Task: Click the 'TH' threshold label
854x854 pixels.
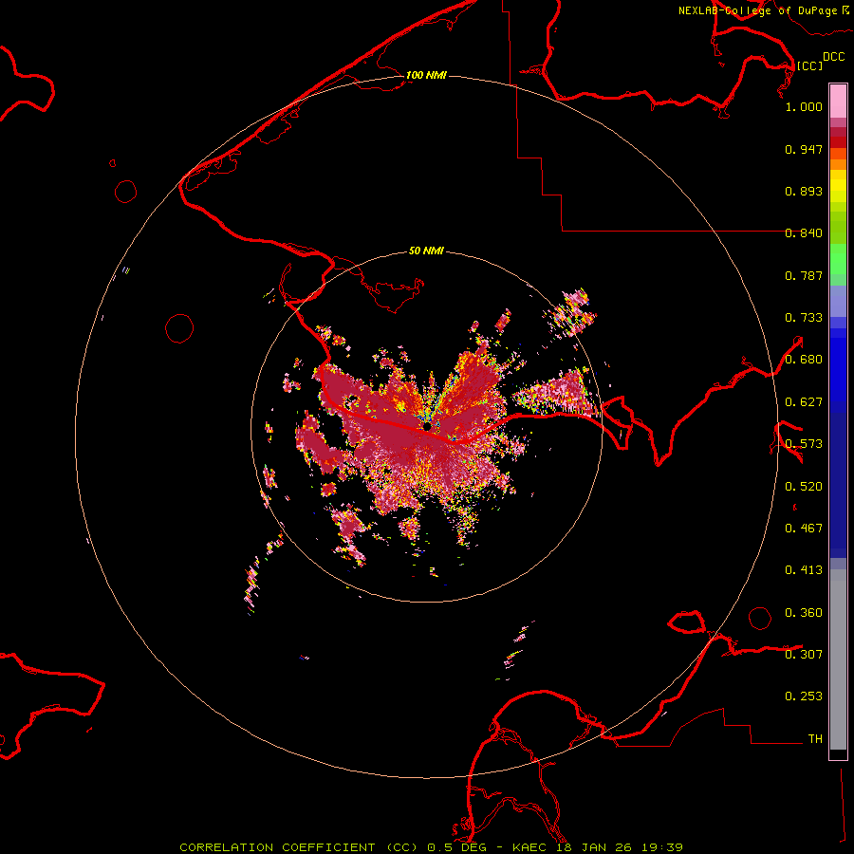Action: coord(815,739)
